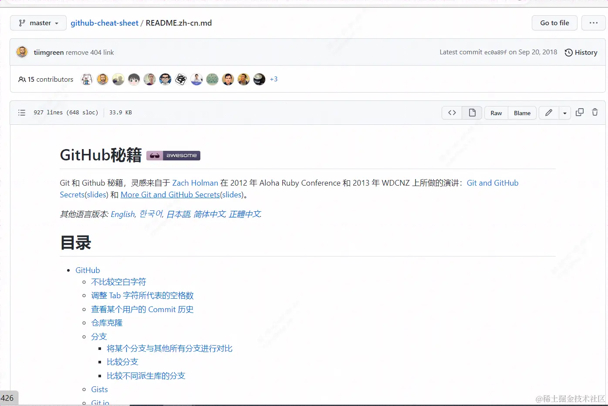Open the three-dots more options menu
The height and width of the screenshot is (406, 608).
(593, 23)
